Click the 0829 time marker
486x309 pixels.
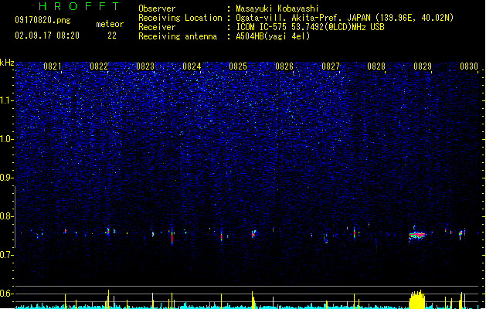coord(423,66)
